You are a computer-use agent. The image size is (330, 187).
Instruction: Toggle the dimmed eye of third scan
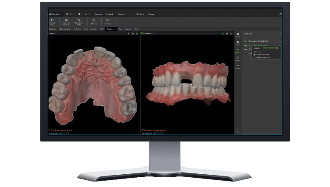[245, 53]
